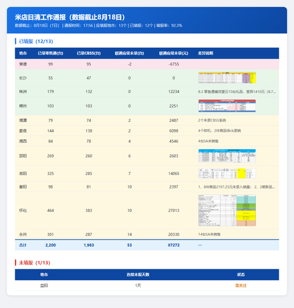The width and height of the screenshot is (294, 308).
Task: Click the 湘西 note 4台SA未销售
Action: 208,141
